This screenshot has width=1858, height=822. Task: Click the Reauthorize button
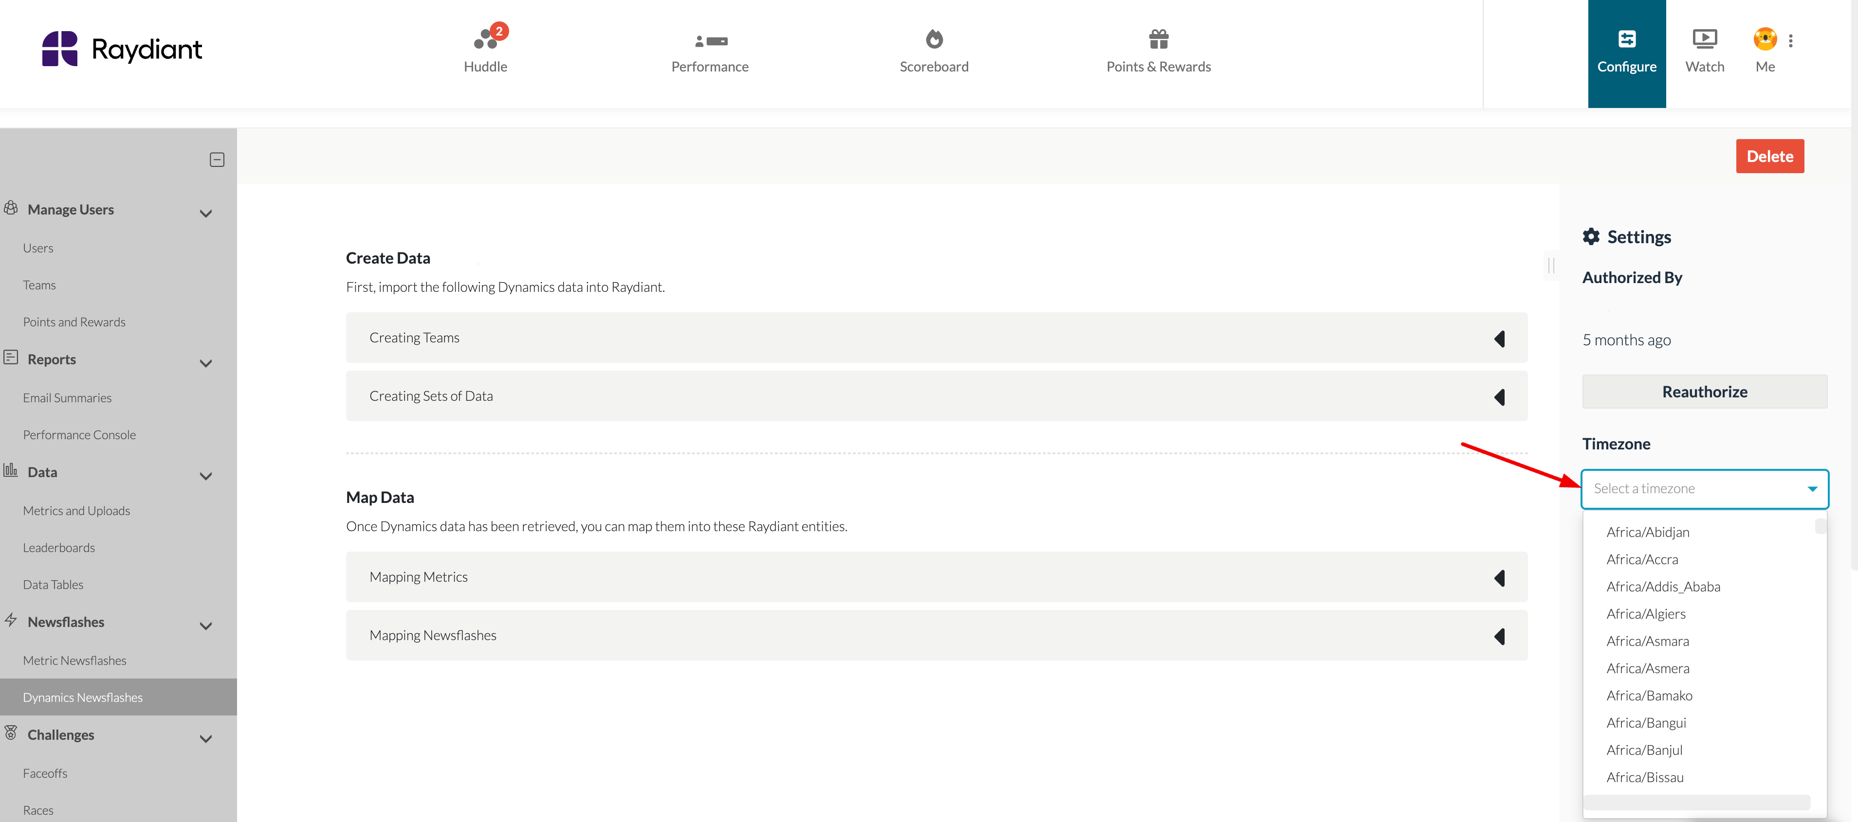click(1704, 392)
